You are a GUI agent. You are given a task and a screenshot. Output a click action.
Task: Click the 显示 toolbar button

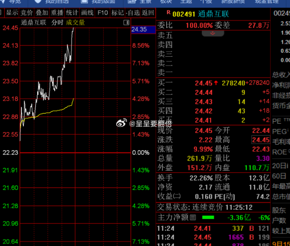point(12,13)
